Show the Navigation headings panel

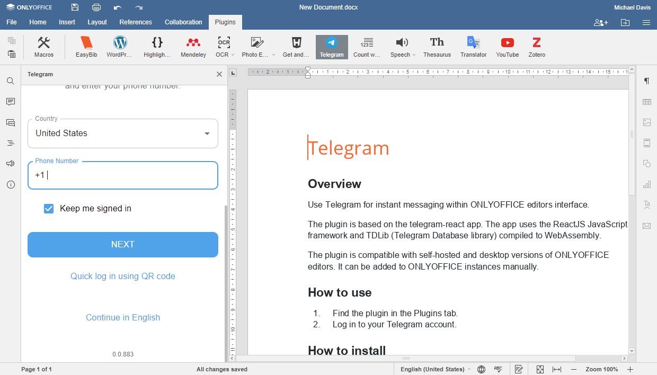click(x=11, y=143)
